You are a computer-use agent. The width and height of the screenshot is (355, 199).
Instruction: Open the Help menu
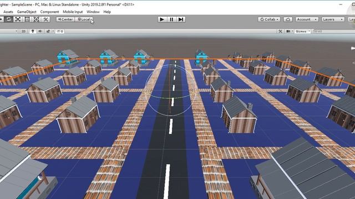coord(107,12)
